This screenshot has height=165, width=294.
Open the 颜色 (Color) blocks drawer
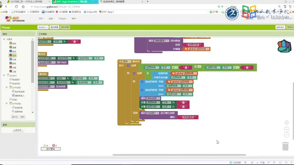(13, 63)
